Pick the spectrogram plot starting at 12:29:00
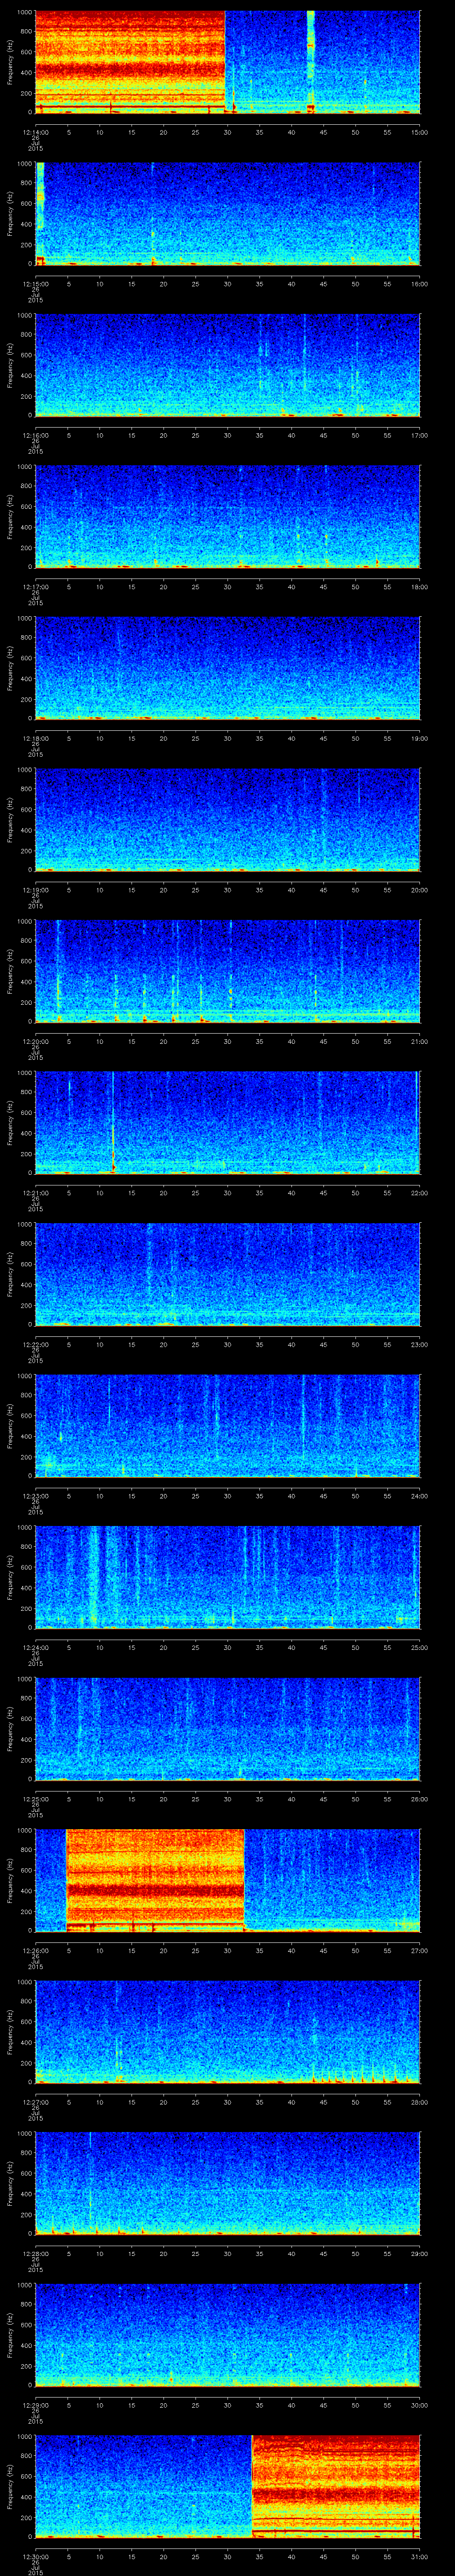Screen dimensions: 455x2576 point(227,2335)
